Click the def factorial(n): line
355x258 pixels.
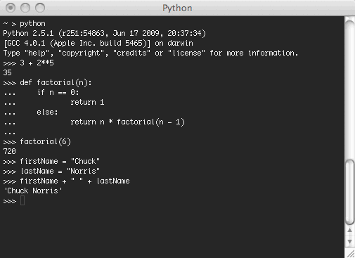56,83
